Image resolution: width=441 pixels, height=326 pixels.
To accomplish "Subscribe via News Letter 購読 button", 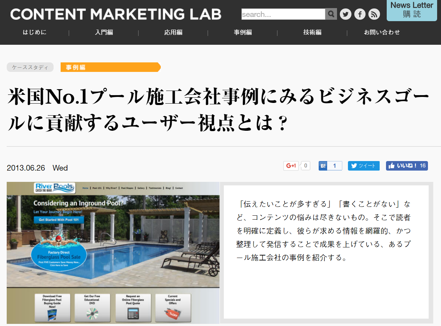I will point(411,10).
